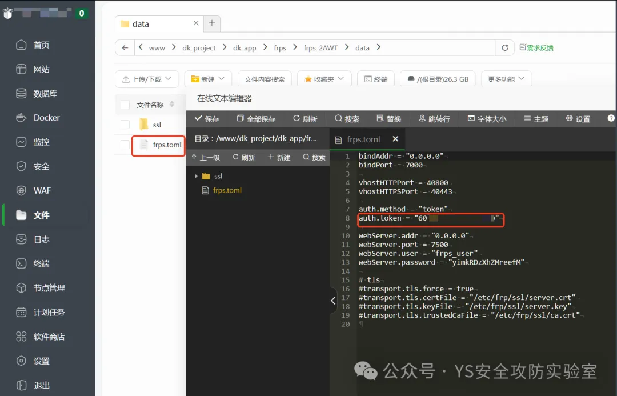Click the editor help question mark icon
The image size is (617, 396).
tap(611, 118)
